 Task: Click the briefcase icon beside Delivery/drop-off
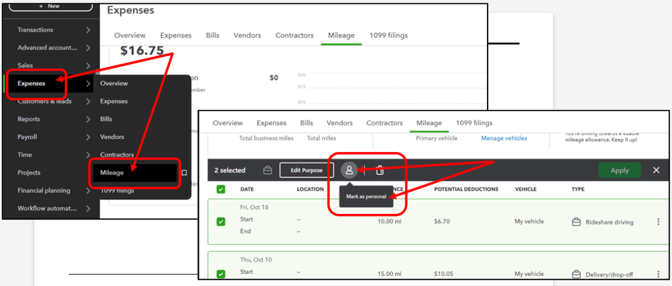[576, 274]
